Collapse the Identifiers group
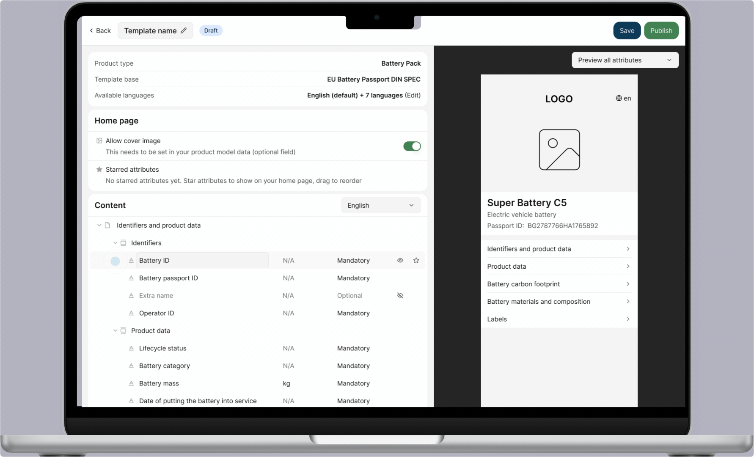 (115, 243)
